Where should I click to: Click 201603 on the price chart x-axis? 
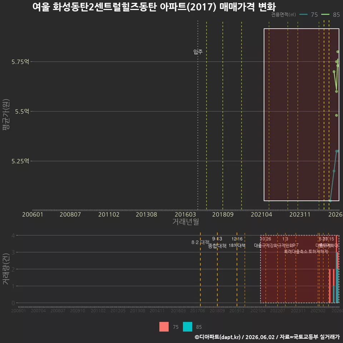point(185,214)
